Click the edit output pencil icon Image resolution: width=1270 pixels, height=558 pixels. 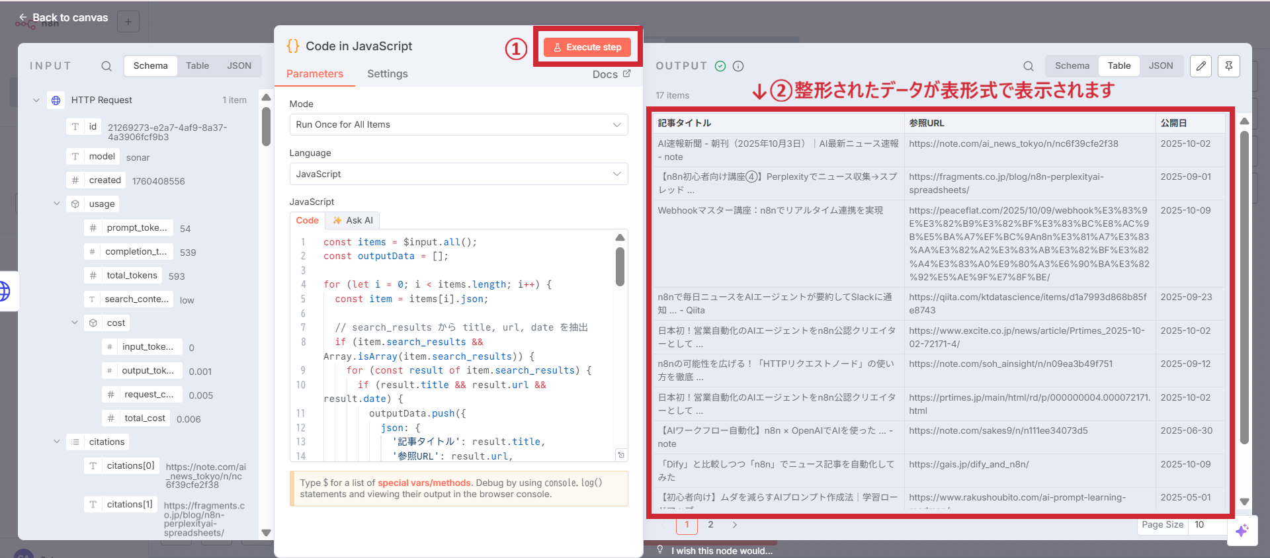pos(1201,66)
